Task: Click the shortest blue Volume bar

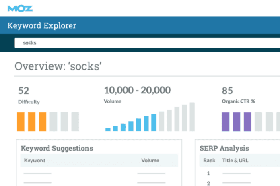Action: (x=108, y=130)
